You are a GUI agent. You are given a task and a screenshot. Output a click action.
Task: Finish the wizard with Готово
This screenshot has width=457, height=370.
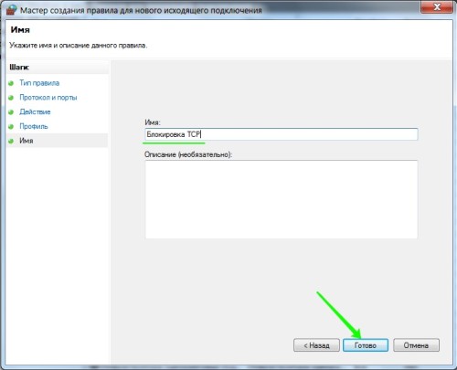(366, 345)
